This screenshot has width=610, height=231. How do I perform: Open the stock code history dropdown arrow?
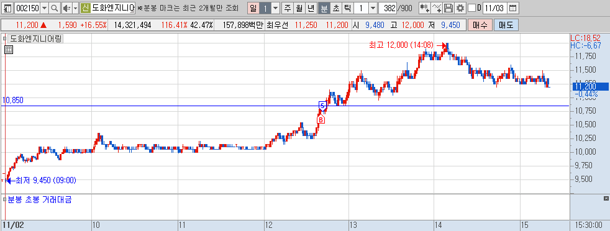tap(44, 8)
